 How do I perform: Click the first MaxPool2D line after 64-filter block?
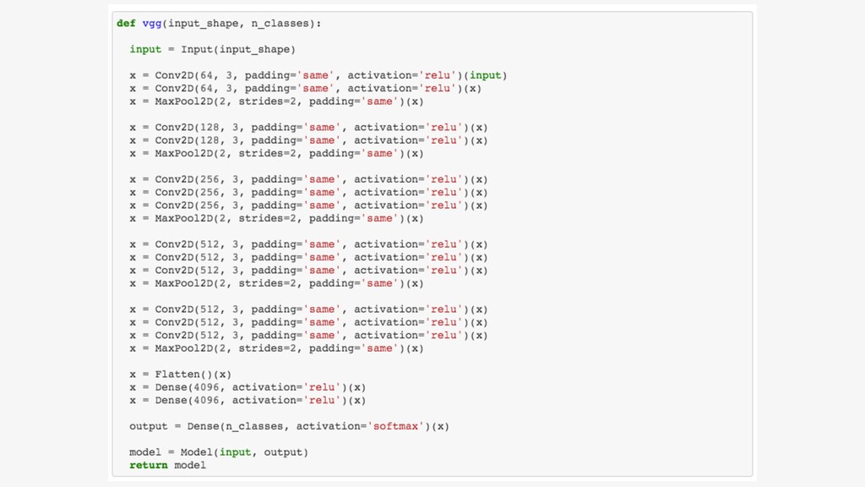(276, 101)
